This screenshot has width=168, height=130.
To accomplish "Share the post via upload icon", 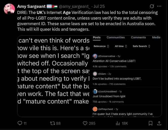I will [159, 123].
